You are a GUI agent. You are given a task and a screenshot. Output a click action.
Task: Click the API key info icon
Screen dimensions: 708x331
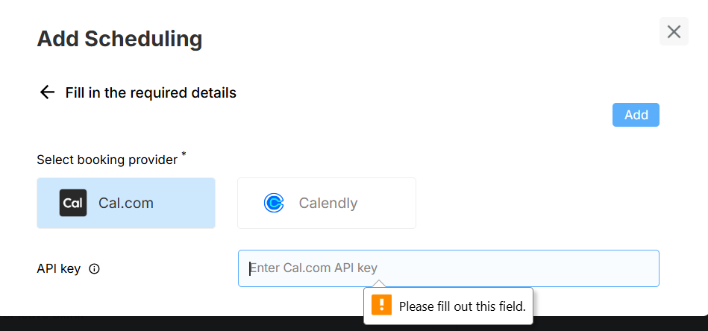94,269
